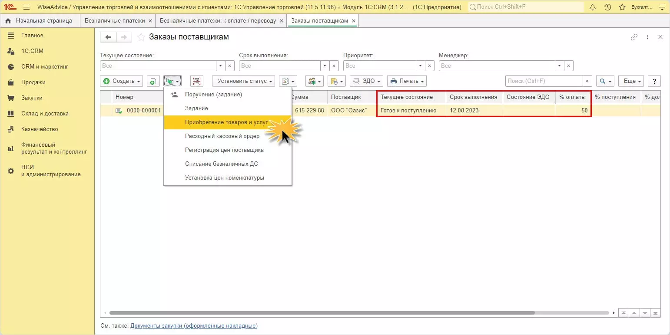Open the notifications bell icon
The image size is (670, 335).
coord(593,7)
